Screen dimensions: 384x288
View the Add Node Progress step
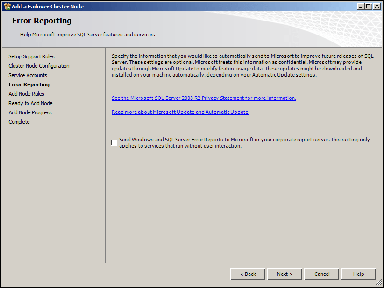(30, 112)
